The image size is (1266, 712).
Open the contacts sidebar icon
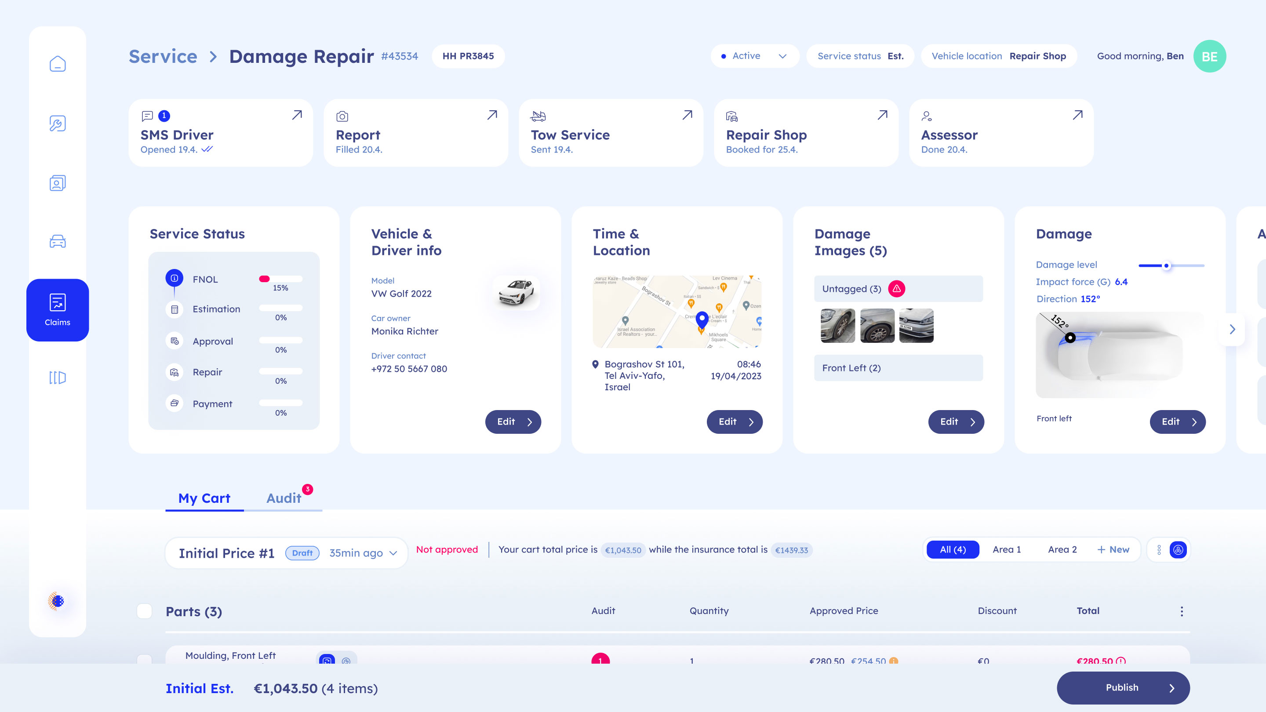click(x=58, y=183)
